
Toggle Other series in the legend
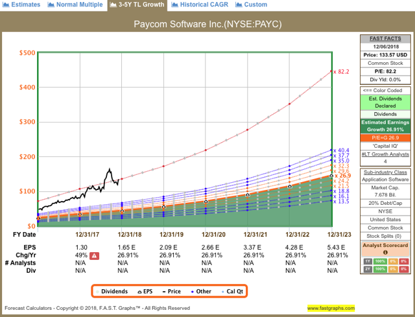pos(201,291)
